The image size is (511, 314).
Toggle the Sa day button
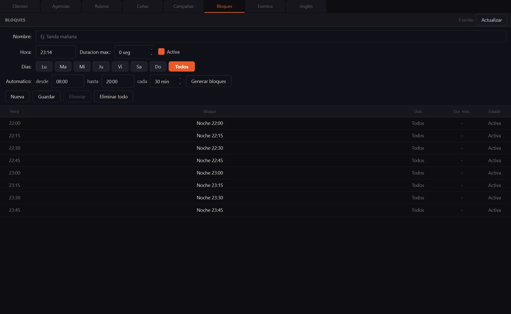[139, 66]
